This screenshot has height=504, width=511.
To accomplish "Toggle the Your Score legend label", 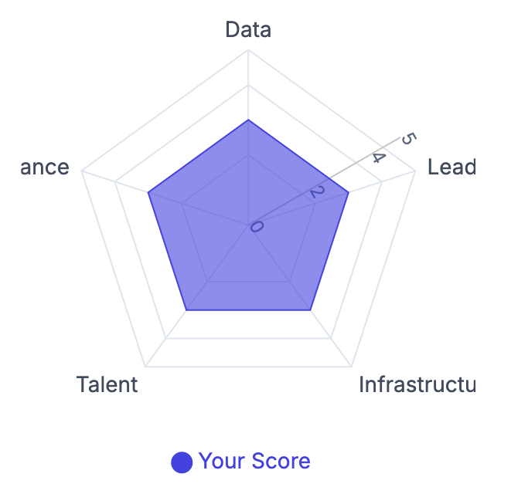I will 254,462.
